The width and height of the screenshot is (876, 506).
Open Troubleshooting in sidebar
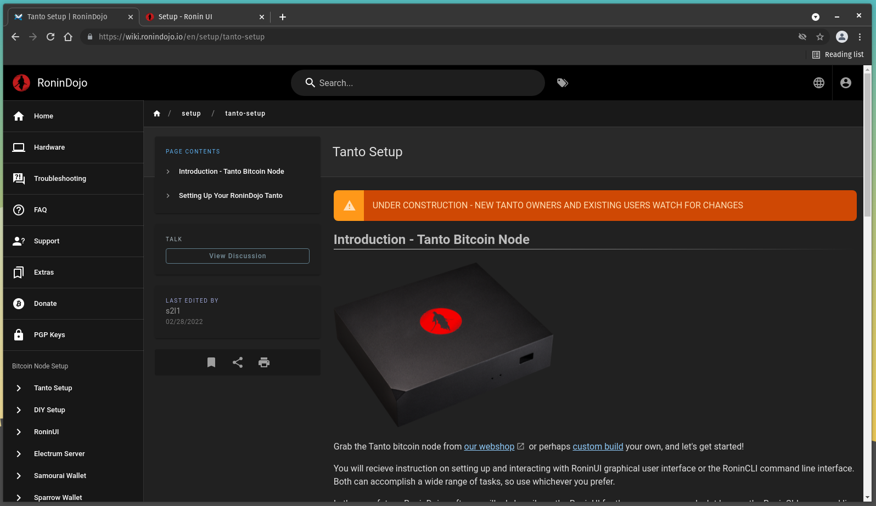[x=73, y=179]
